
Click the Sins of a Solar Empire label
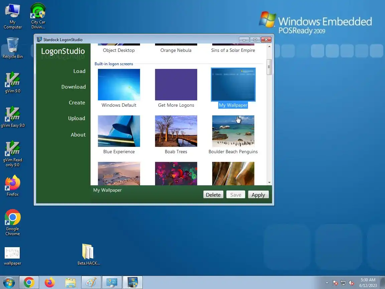tap(233, 50)
